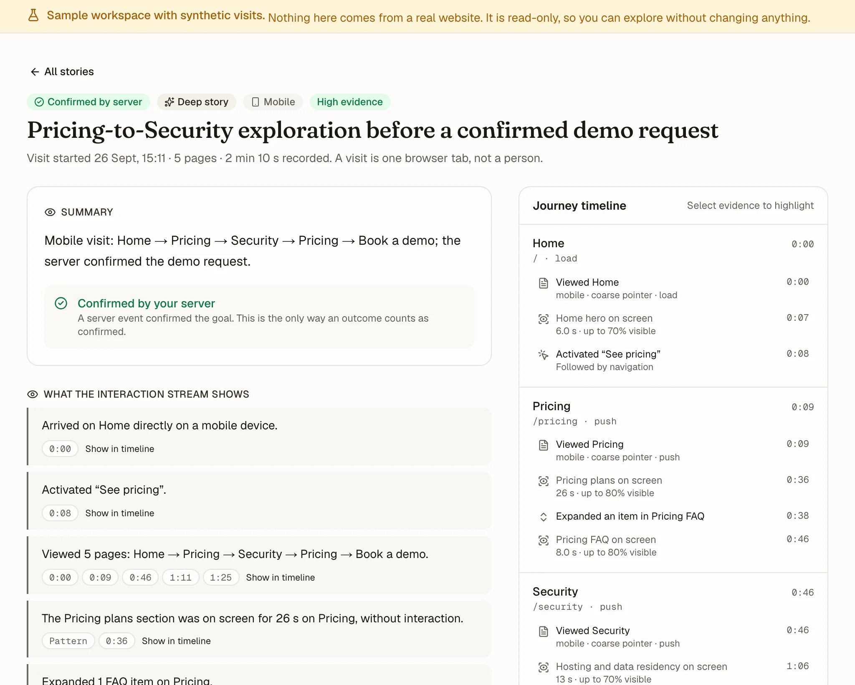The width and height of the screenshot is (855, 685).
Task: Click the 1:11 chip under Viewed 5 pages
Action: (x=180, y=577)
